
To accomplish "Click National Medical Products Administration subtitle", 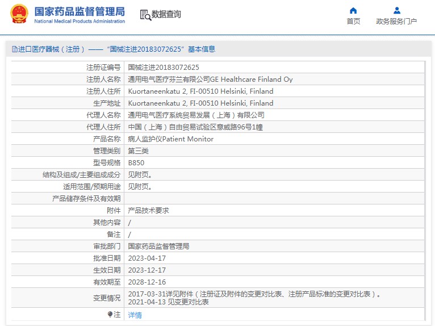I will pos(80,22).
